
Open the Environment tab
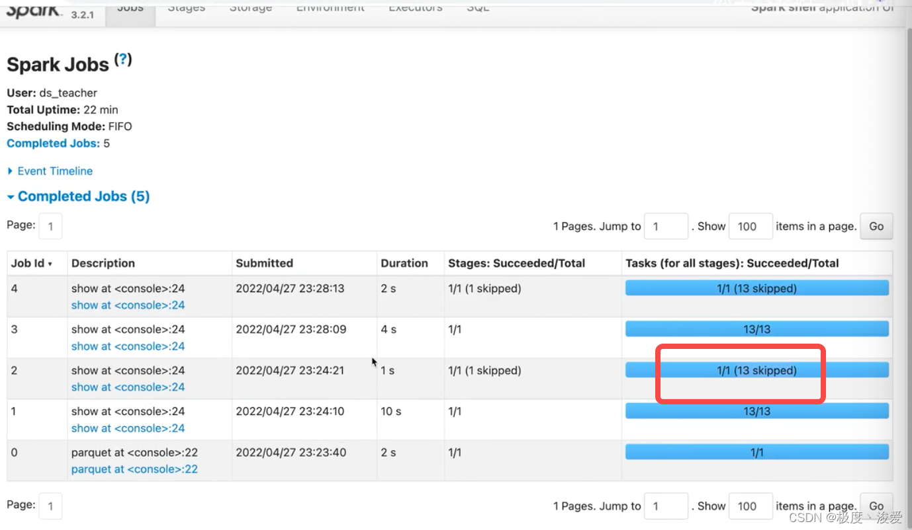330,8
